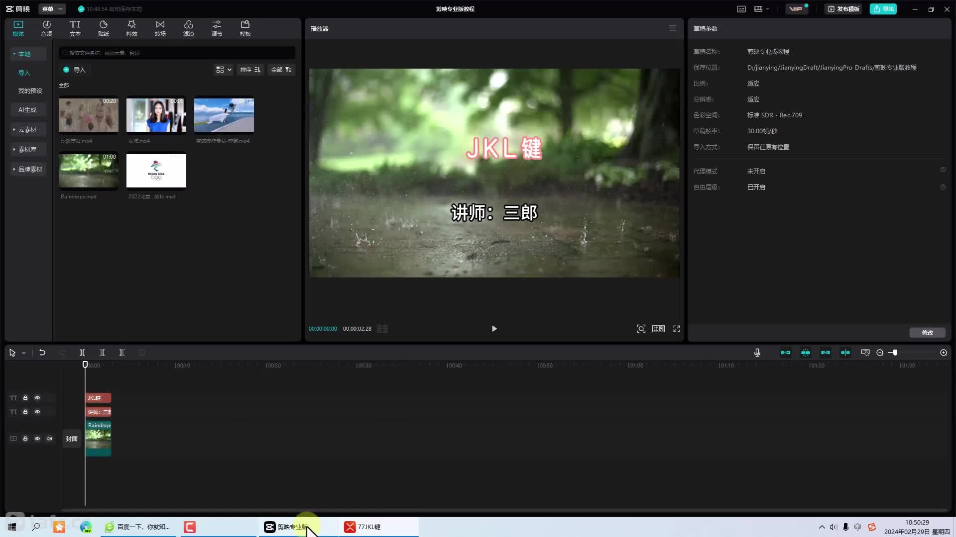The height and width of the screenshot is (537, 956).
Task: Open the 特效 effects tab
Action: click(131, 28)
